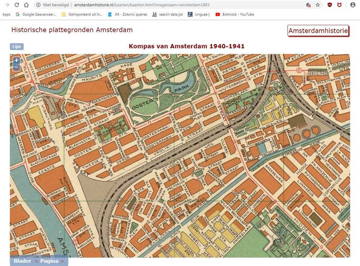The image size is (360, 266).
Task: Open the browser profile avatar menu
Action: [x=353, y=5]
